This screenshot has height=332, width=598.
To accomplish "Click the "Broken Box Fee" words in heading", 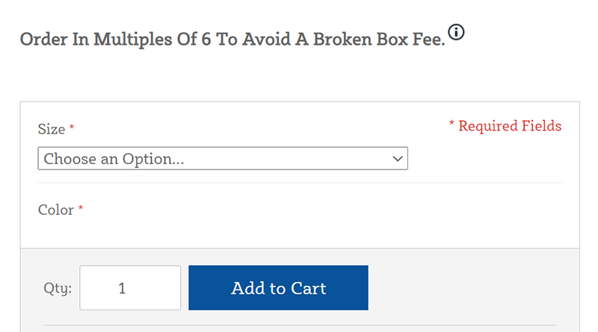I will click(x=379, y=40).
